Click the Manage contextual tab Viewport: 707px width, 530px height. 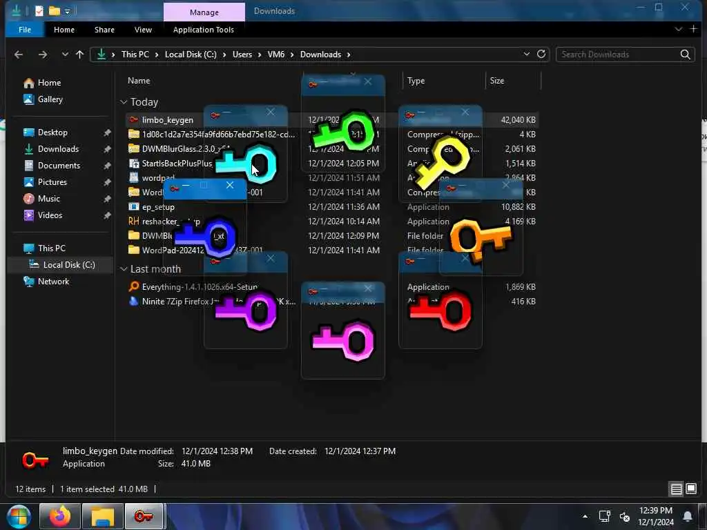coord(204,12)
